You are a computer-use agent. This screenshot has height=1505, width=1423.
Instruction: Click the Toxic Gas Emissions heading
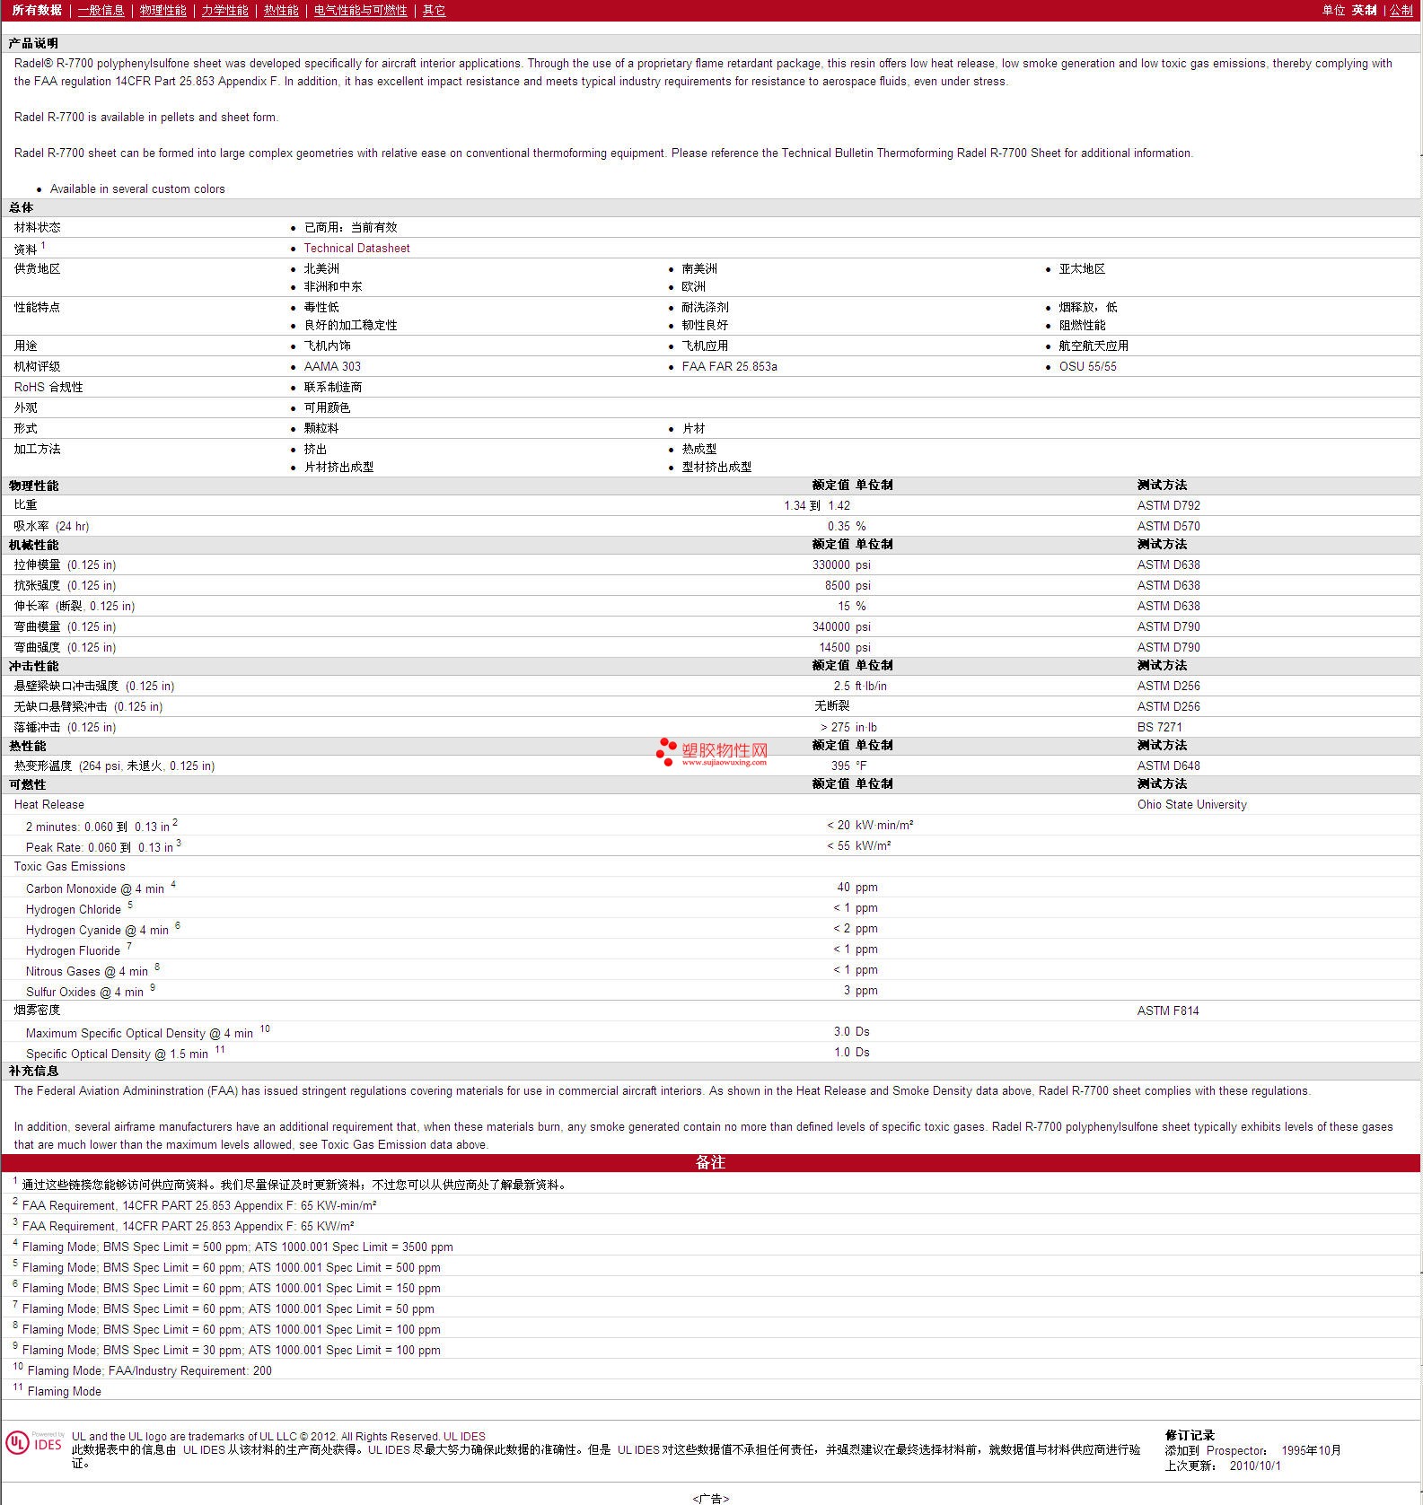[x=69, y=867]
